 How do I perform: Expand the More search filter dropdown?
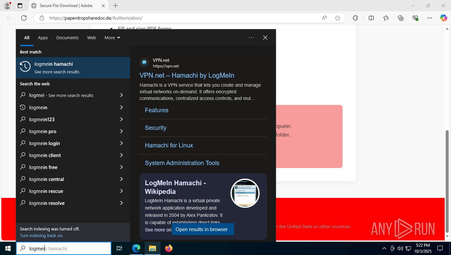[x=112, y=38]
